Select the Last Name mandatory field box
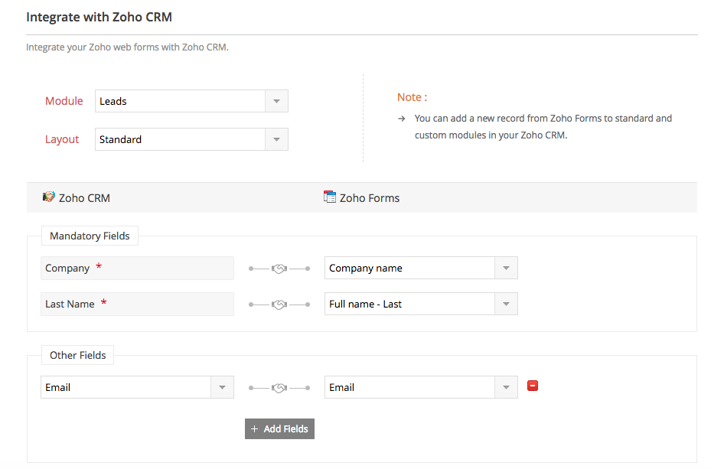724x469 pixels. tap(137, 305)
